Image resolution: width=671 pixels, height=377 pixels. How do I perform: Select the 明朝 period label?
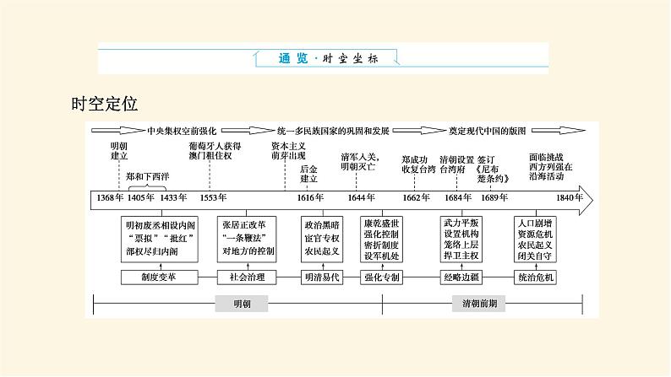(x=242, y=304)
